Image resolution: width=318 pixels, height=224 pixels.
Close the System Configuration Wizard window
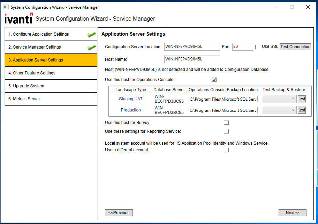[x=308, y=7]
